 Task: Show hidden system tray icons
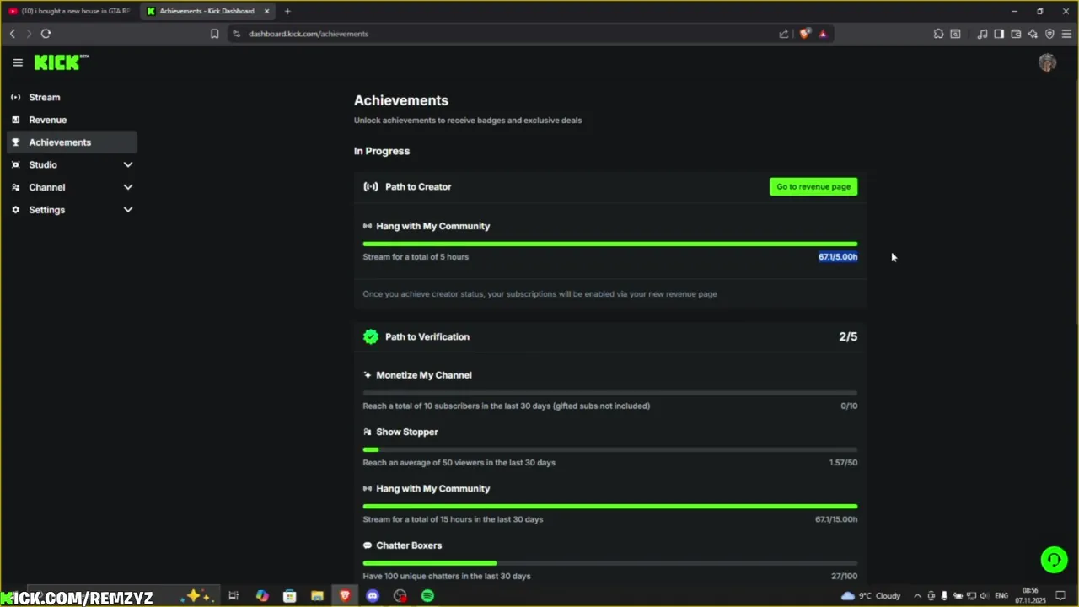tap(917, 596)
